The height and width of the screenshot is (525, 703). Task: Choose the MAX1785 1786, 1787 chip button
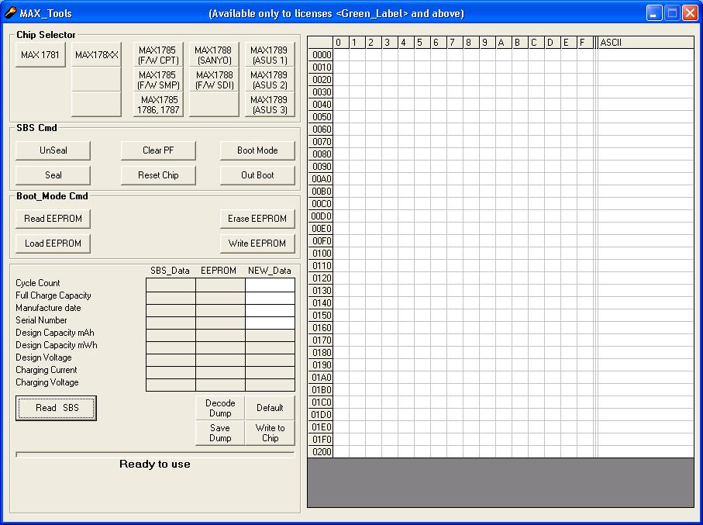tap(158, 105)
